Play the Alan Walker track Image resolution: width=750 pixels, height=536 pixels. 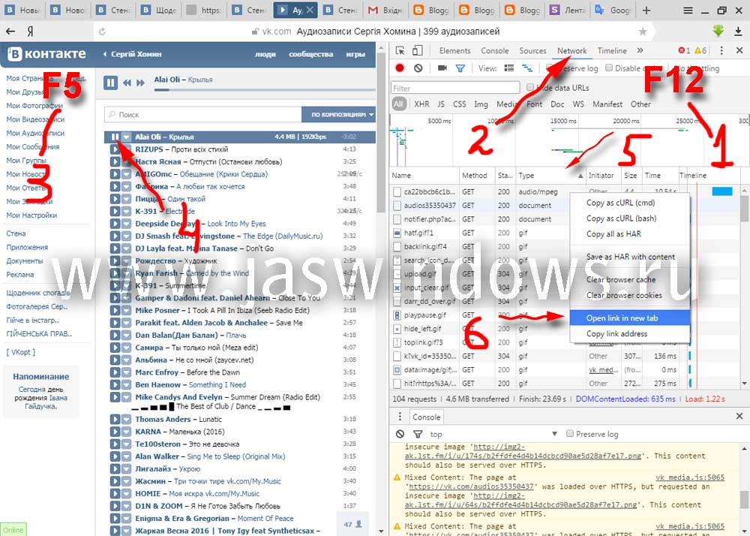click(115, 456)
